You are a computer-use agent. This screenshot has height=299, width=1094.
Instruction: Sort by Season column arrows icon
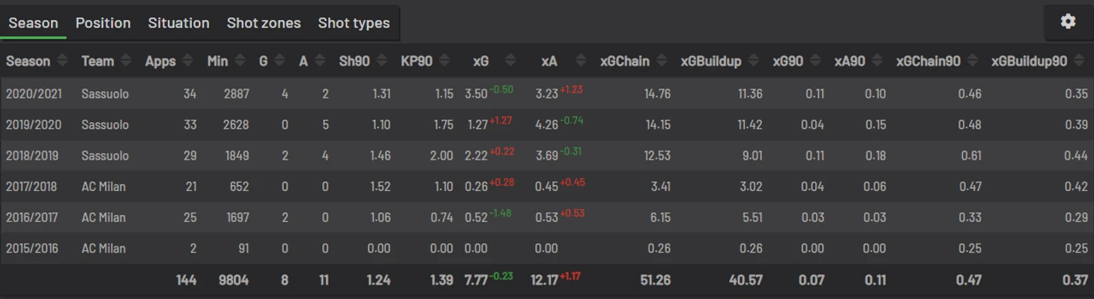pos(62,61)
